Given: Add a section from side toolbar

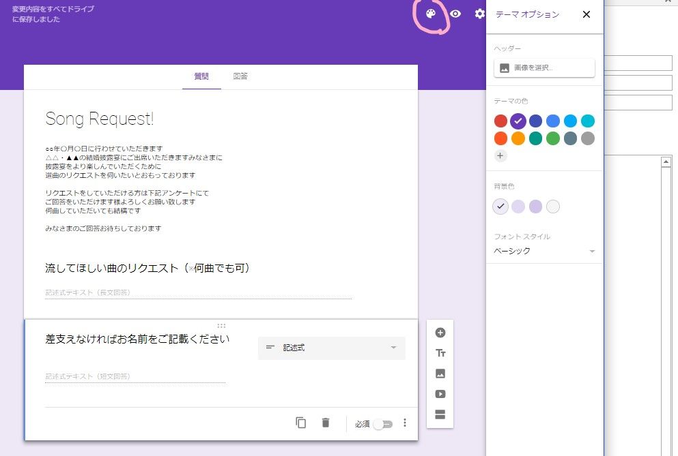Looking at the screenshot, I should pyautogui.click(x=440, y=414).
